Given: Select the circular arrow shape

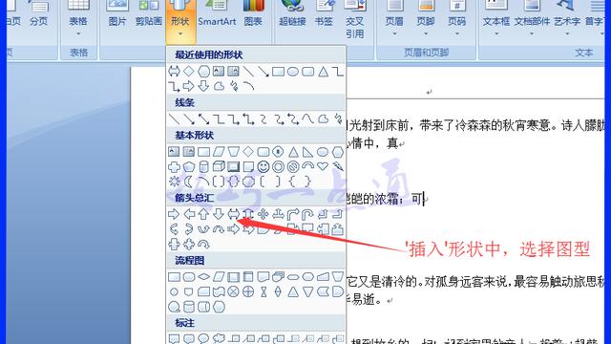Looking at the screenshot, I should click(x=203, y=245).
